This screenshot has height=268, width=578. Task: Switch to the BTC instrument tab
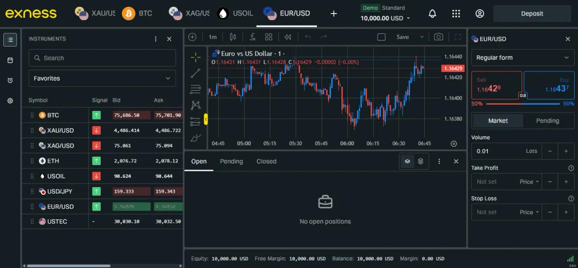(x=137, y=13)
